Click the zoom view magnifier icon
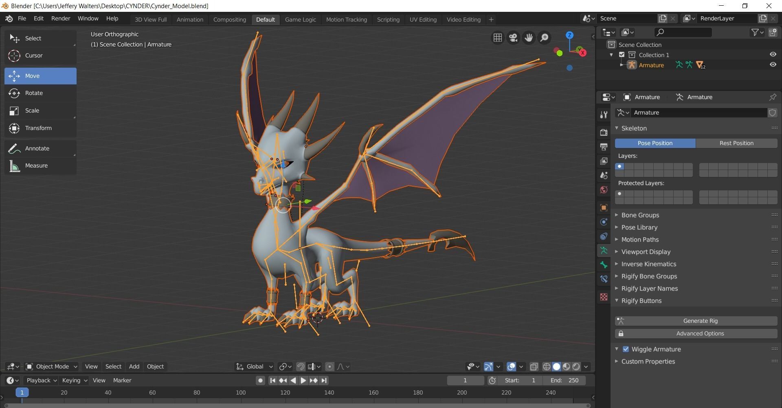Image resolution: width=782 pixels, height=408 pixels. pos(544,37)
